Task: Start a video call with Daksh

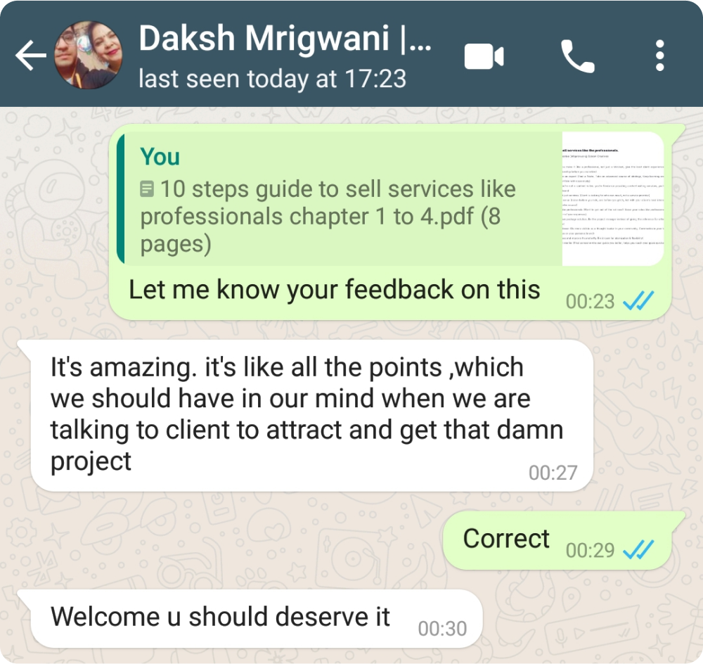Action: pyautogui.click(x=484, y=56)
